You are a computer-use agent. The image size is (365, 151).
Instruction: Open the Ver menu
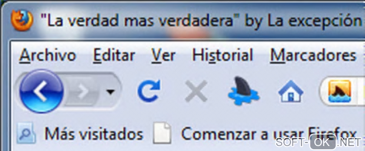click(164, 56)
